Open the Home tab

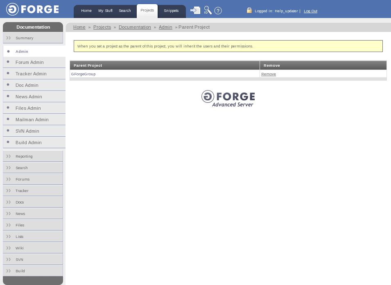pyautogui.click(x=86, y=11)
